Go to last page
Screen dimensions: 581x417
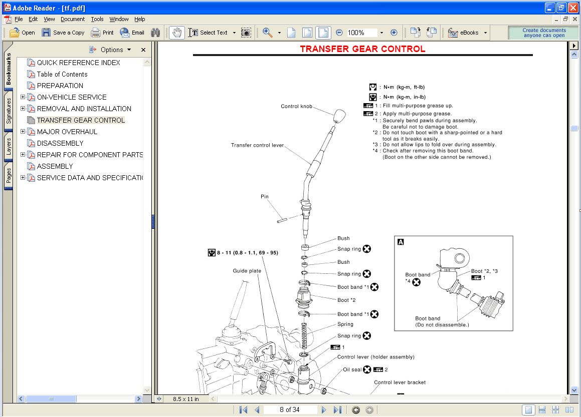click(337, 409)
